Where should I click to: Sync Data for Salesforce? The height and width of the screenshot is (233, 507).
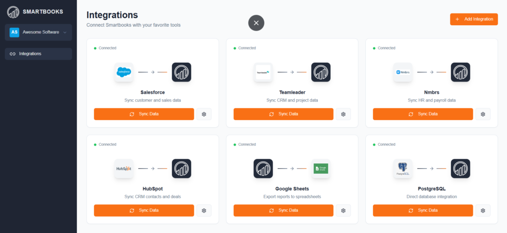[x=144, y=114]
